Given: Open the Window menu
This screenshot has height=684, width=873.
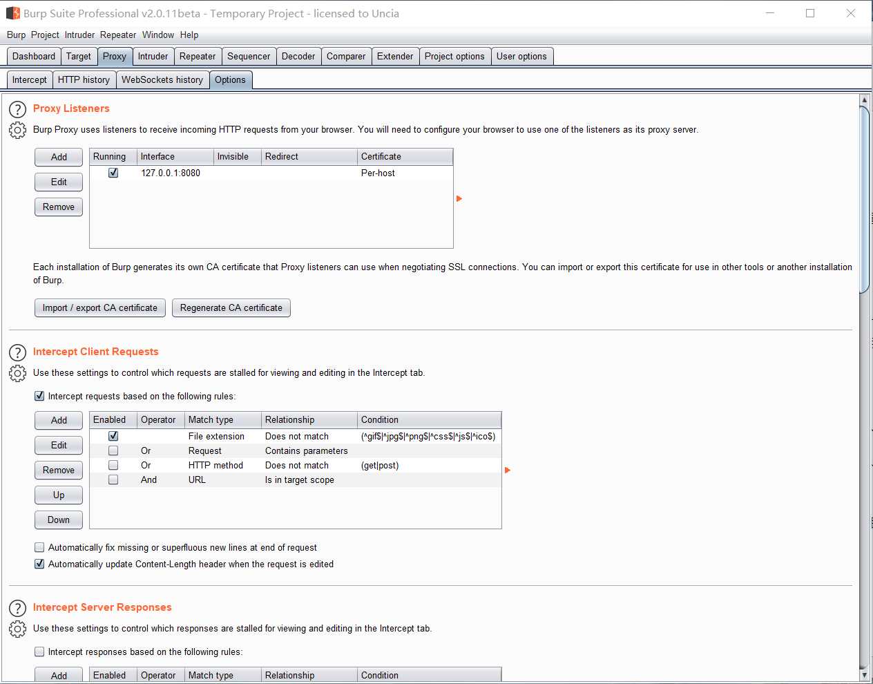Looking at the screenshot, I should pyautogui.click(x=158, y=35).
